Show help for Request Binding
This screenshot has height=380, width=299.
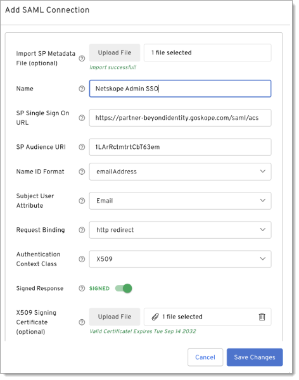(82, 230)
